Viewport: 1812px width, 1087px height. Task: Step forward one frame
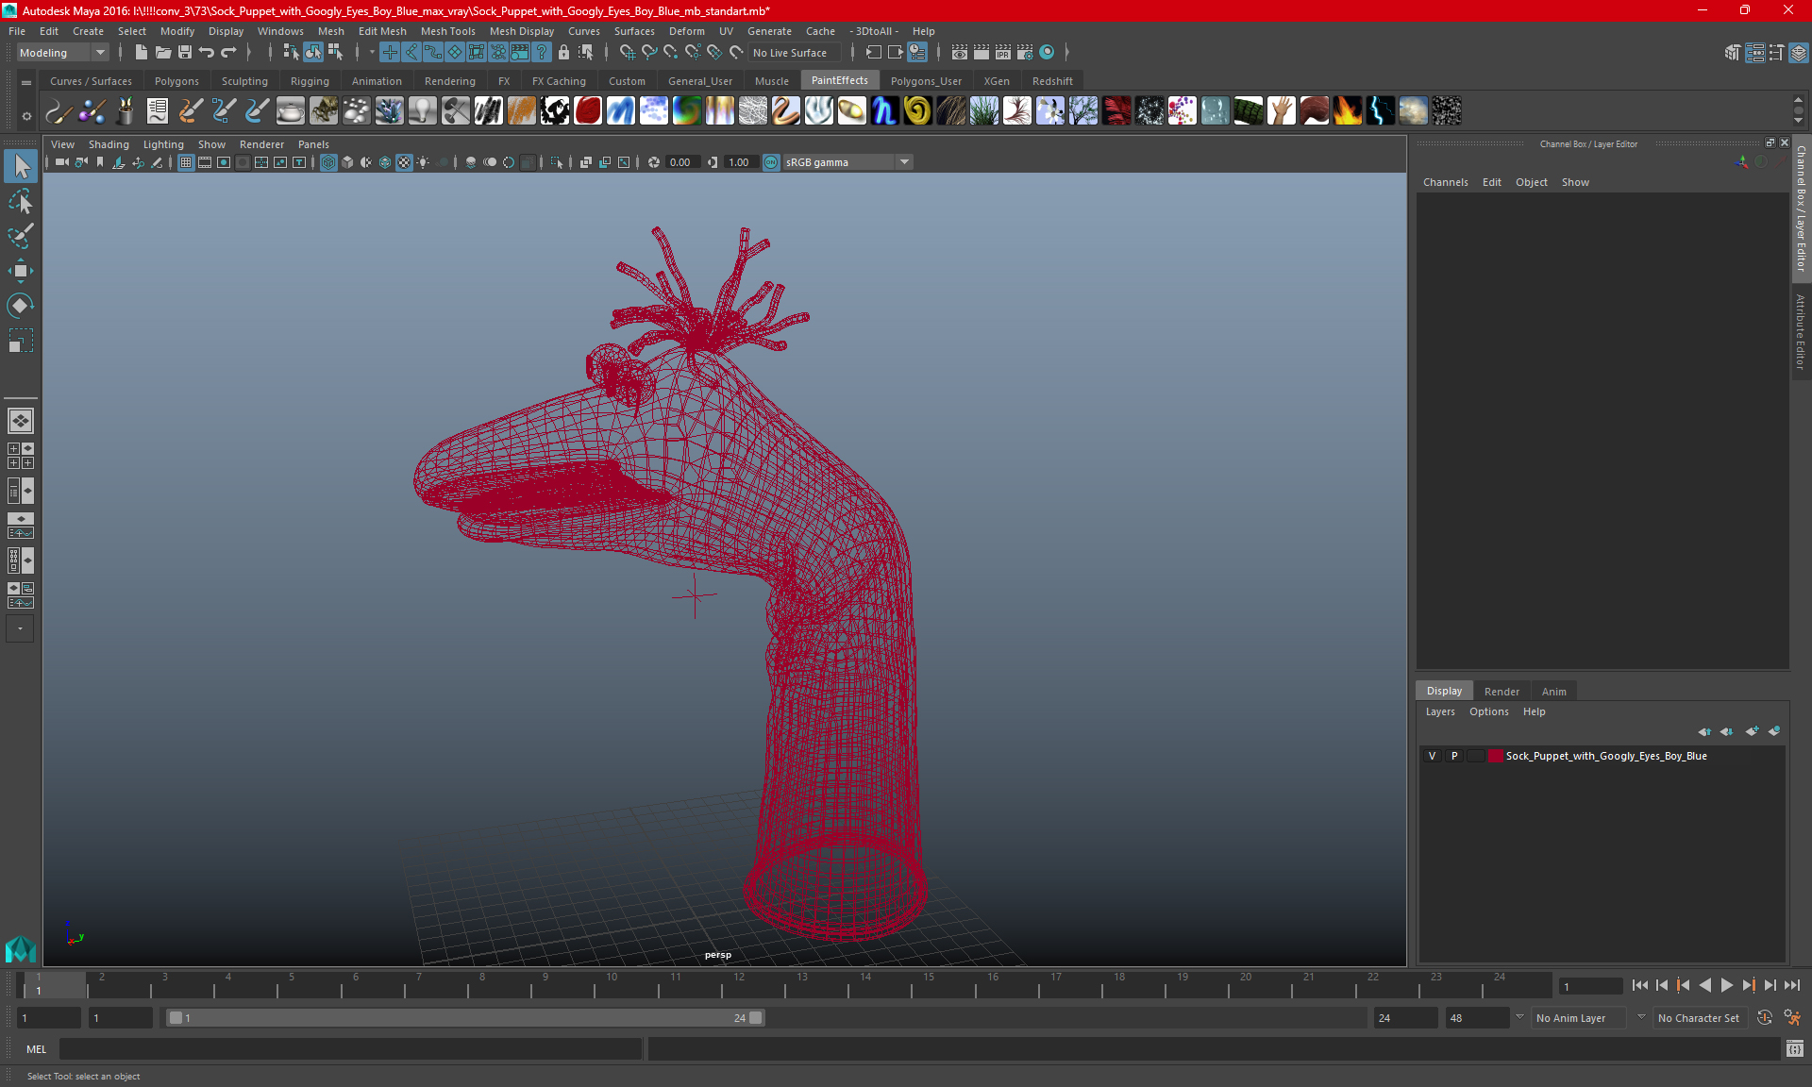click(x=1770, y=985)
